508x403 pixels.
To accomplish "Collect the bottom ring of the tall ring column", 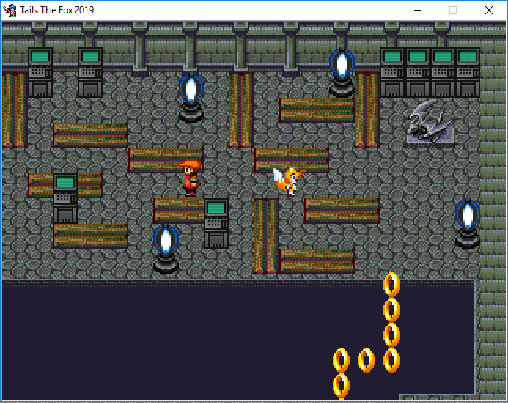I will tap(392, 360).
